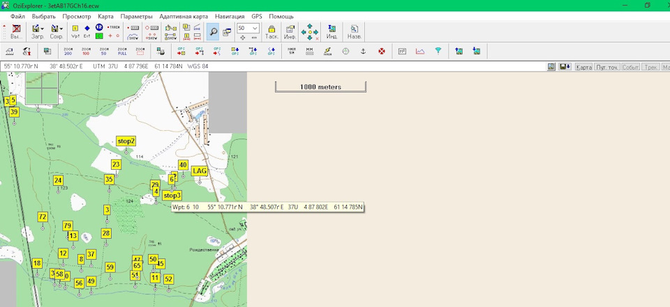Click the save-down disk icon in status bar
This screenshot has height=307, width=670.
pyautogui.click(x=565, y=67)
